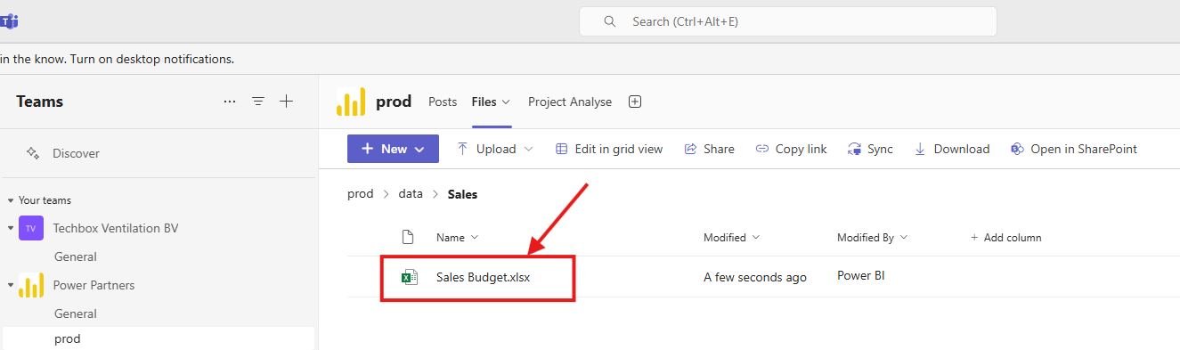This screenshot has width=1180, height=350.
Task: Choose Edit in grid view
Action: coord(609,149)
